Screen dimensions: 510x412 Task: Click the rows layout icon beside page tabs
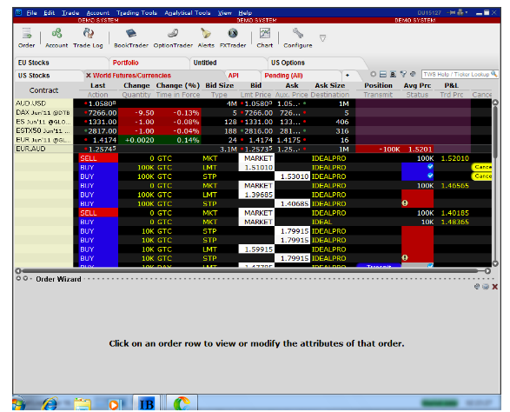click(383, 74)
